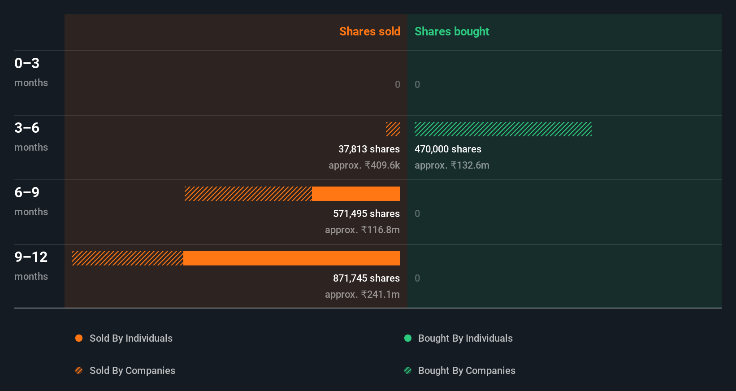Toggle the Bought By Companies legend label
The image size is (736, 391).
[x=467, y=370]
